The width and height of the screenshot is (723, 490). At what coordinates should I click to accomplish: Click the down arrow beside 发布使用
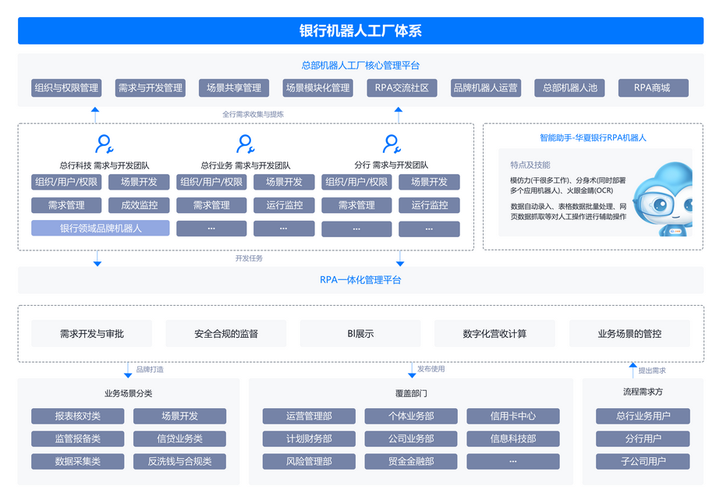pos(411,369)
